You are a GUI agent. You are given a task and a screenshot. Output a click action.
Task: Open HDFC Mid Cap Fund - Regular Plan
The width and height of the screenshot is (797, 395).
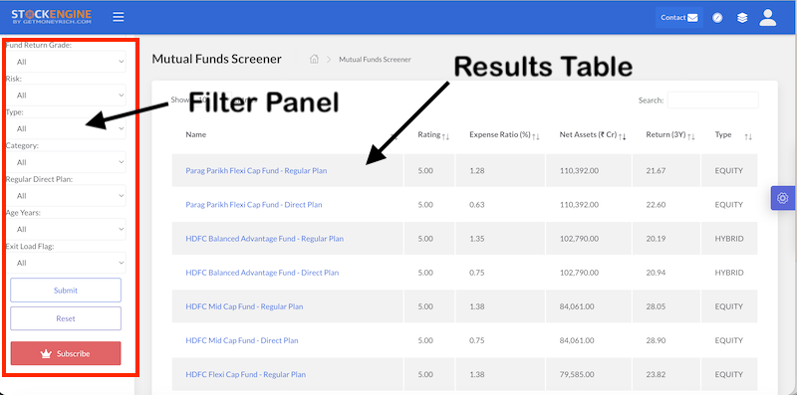point(244,306)
